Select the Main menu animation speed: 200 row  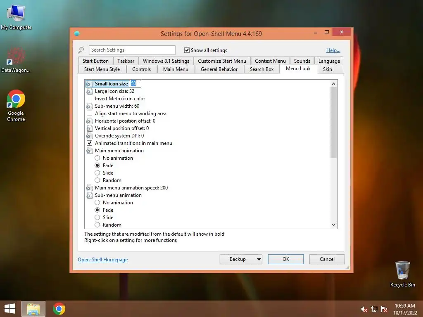pos(131,188)
